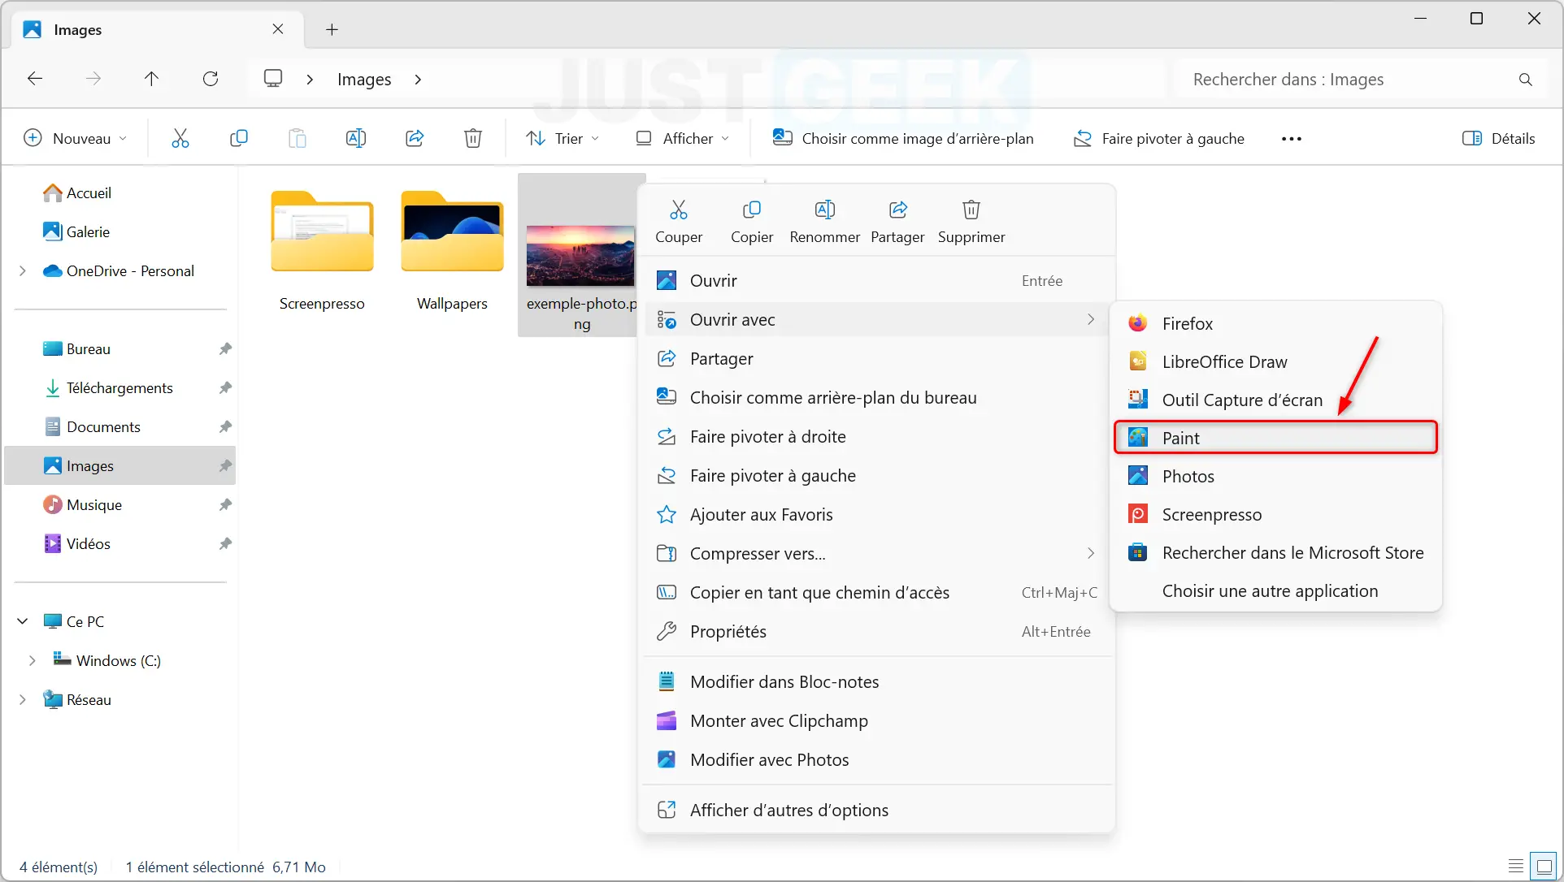Select Musique in sidebar
The height and width of the screenshot is (882, 1564).
119,504
